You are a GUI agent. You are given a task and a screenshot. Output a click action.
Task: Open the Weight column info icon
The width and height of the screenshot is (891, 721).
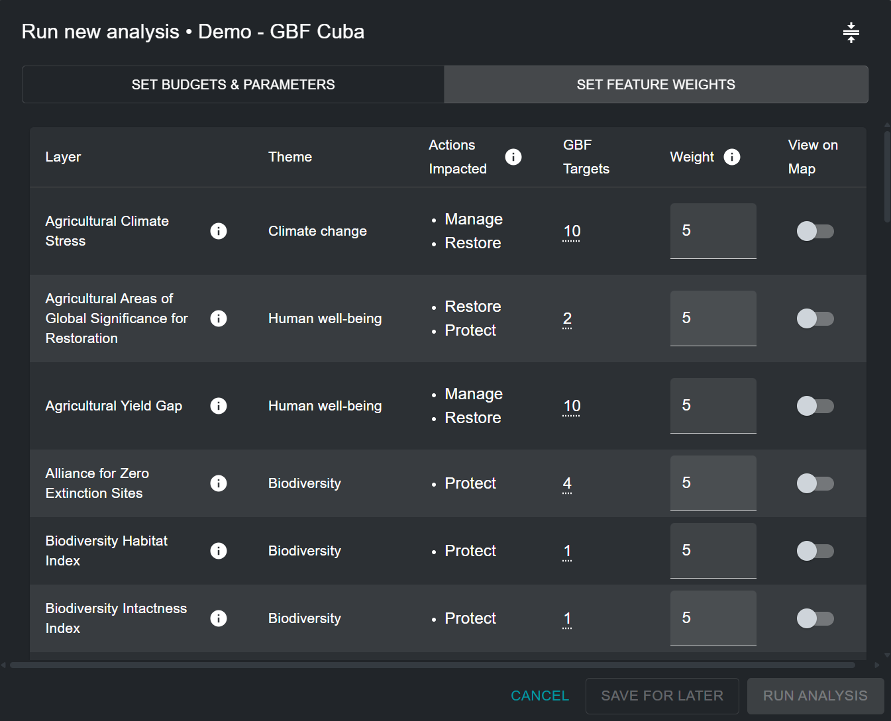[x=731, y=157]
